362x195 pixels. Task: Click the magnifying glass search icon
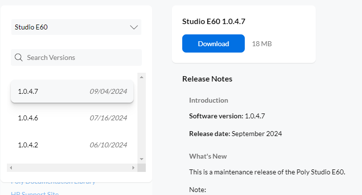point(19,57)
